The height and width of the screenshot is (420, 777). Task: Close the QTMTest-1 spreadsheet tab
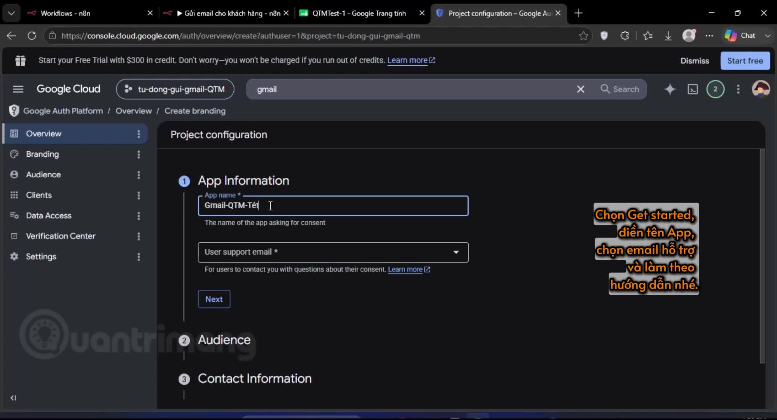[422, 13]
